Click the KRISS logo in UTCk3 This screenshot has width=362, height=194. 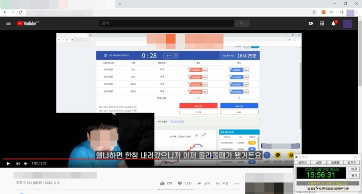[x=328, y=189]
